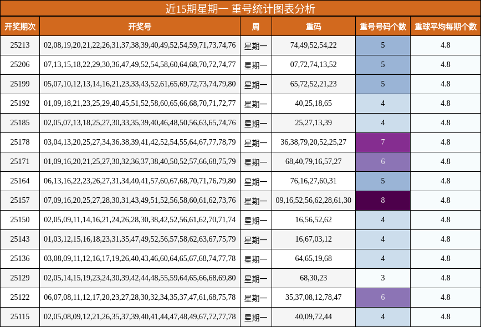Image resolution: width=481 pixels, height=327 pixels.
Task: Select issue number 25199
Action: coord(20,84)
